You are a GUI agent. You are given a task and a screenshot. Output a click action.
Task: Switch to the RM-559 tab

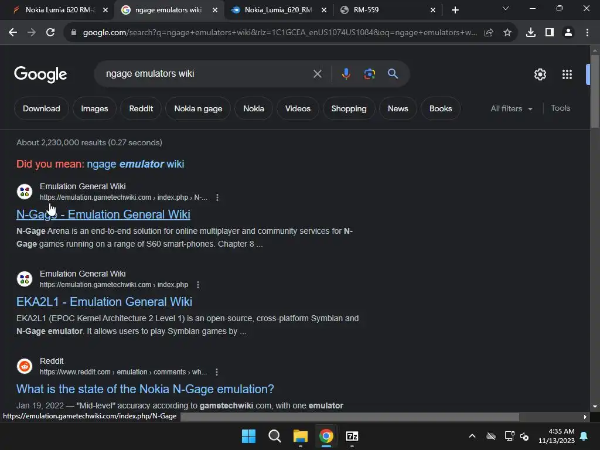click(387, 10)
